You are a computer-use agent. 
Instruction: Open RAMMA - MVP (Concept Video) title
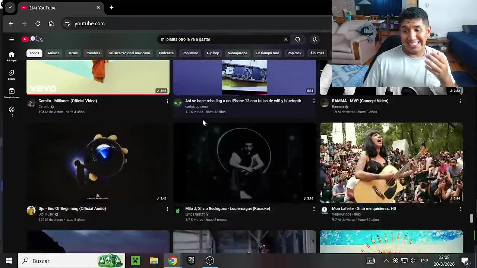[x=360, y=101]
